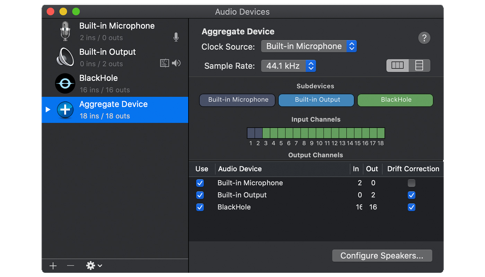This screenshot has width=485, height=277.
Task: Select the Built-in Microphone subdevice pill
Action: pos(237,100)
